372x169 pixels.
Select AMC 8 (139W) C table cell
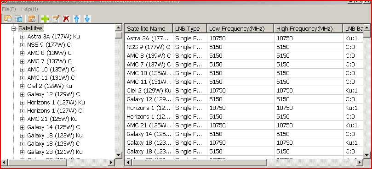pyautogui.click(x=149, y=56)
